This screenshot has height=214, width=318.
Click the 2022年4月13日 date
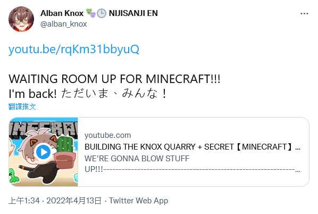[74, 201]
